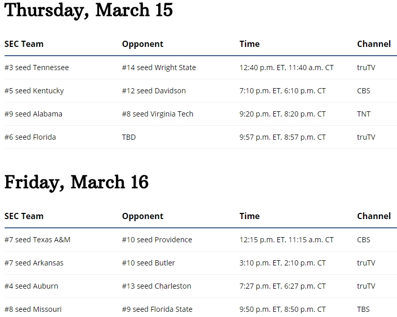
Task: Select the #10 seed Providence cell
Action: pyautogui.click(x=157, y=240)
